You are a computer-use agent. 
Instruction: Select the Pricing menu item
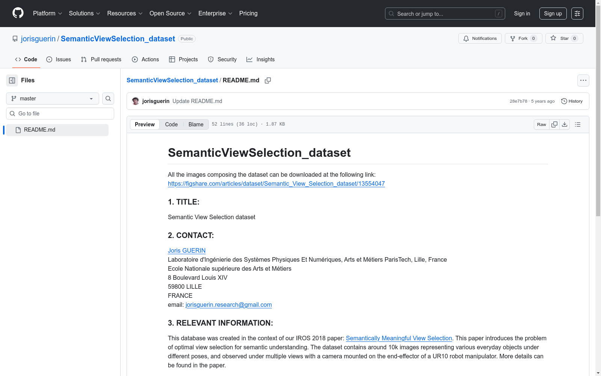coord(248,13)
